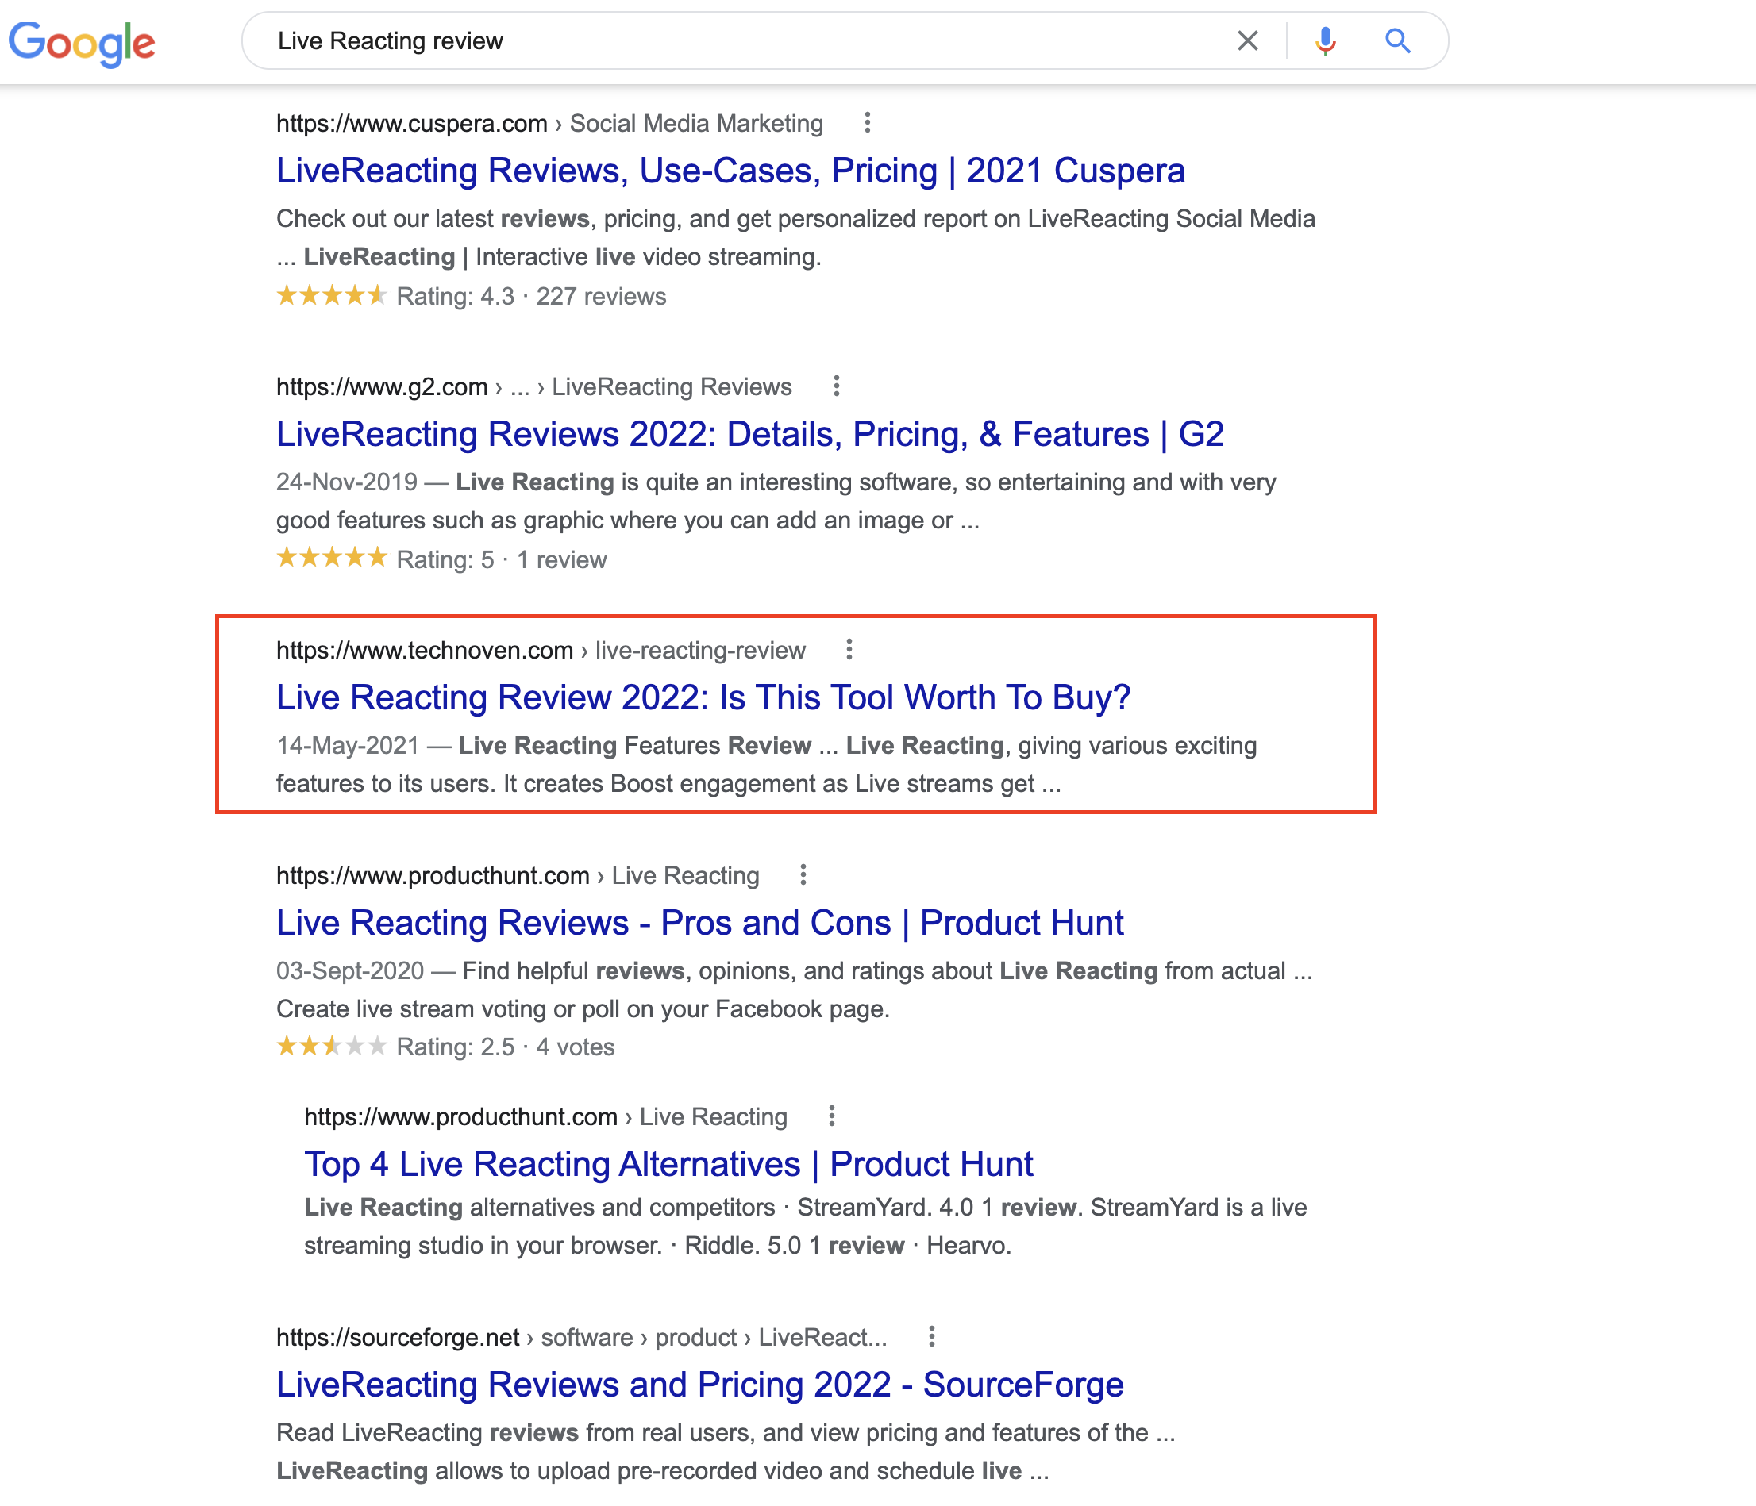
Task: Open Live Reacting Reviews Pros and Cons link
Action: click(699, 924)
